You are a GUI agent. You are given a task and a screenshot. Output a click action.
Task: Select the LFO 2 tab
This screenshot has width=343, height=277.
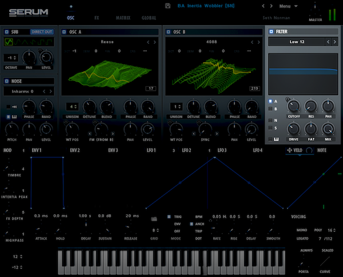(x=186, y=150)
